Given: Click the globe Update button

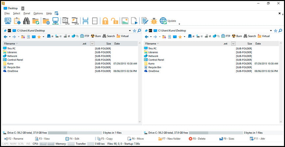Looking at the screenshot, I should tap(168, 21).
